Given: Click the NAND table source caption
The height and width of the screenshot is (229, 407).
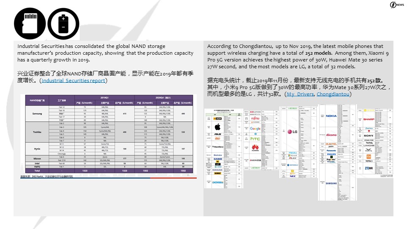Looking at the screenshot, I should tap(47, 176).
